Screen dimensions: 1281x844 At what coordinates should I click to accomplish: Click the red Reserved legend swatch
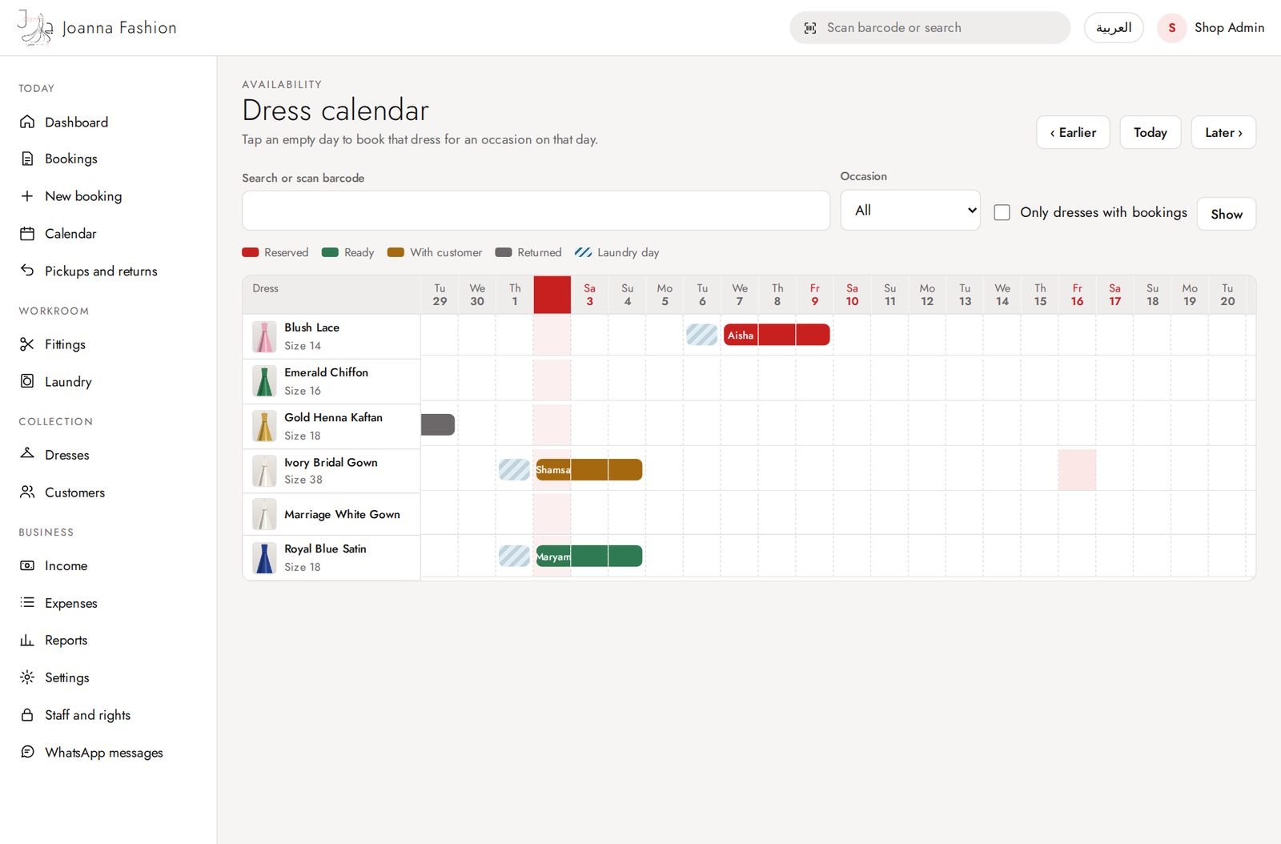[251, 252]
